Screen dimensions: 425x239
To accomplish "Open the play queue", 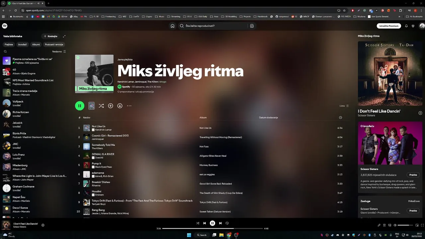I will click(384, 225).
